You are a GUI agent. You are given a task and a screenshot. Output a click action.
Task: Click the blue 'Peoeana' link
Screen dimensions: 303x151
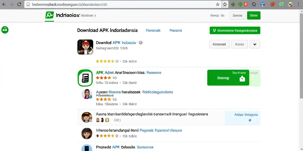tap(154, 73)
